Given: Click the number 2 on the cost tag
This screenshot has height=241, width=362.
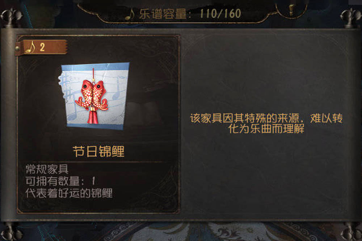Looking at the screenshot, I should 42,47.
